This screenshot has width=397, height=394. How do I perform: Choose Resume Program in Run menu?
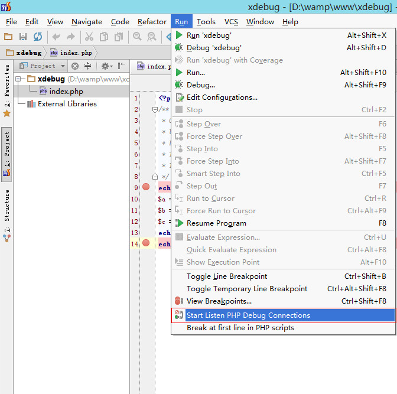pyautogui.click(x=284, y=223)
